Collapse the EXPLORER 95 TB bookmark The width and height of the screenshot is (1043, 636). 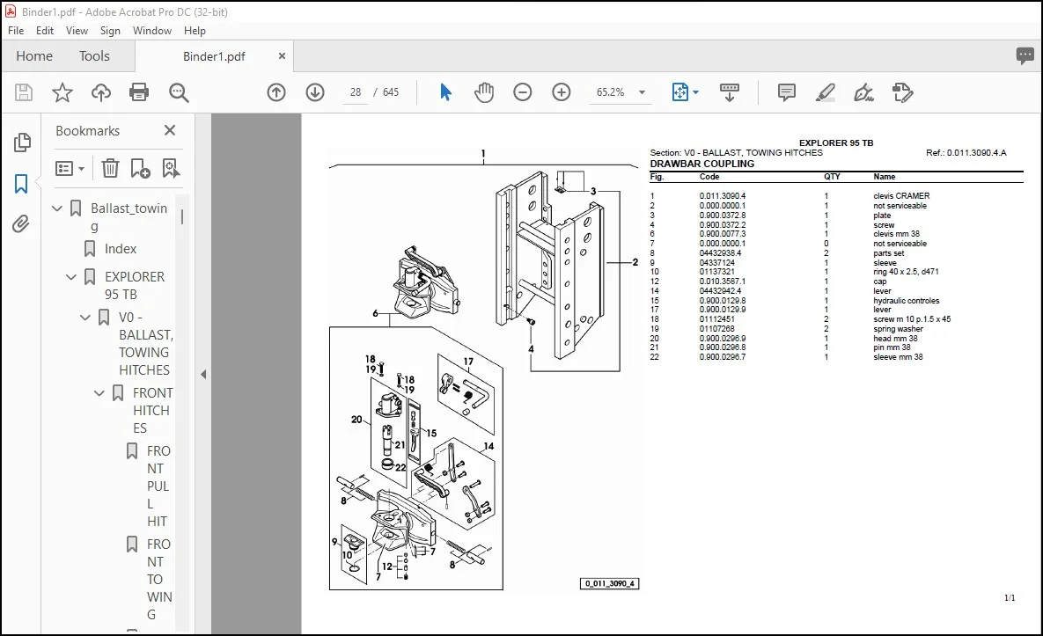pyautogui.click(x=71, y=277)
